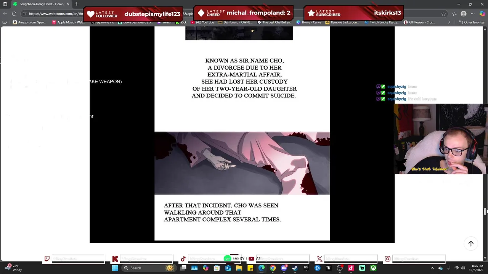The width and height of the screenshot is (488, 274).
Task: Open Task View on the taskbar
Action: tap(183, 268)
